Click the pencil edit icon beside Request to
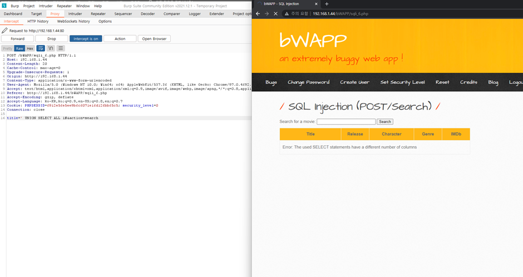 (x=4, y=31)
